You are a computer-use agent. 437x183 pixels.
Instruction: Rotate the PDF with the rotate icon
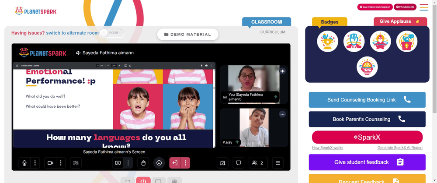pos(130,66)
